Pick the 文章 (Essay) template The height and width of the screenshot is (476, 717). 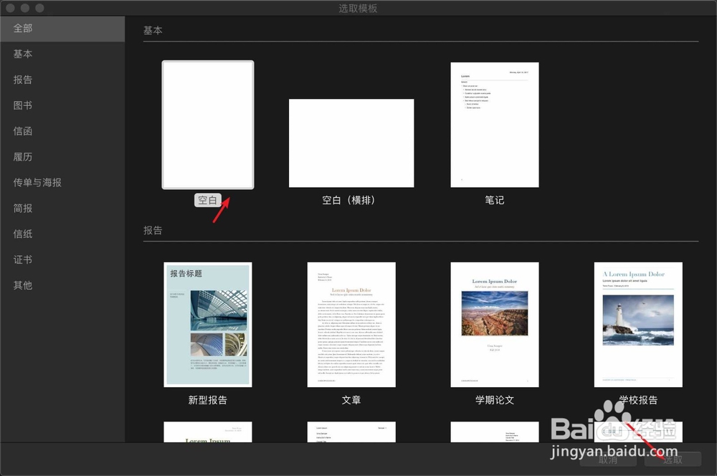pos(351,324)
